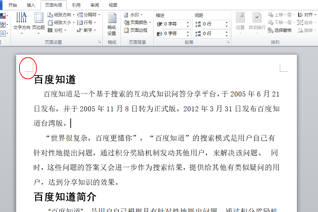Switch to the 引用 tab
Viewport: 318px width, 212px height.
(76, 5)
